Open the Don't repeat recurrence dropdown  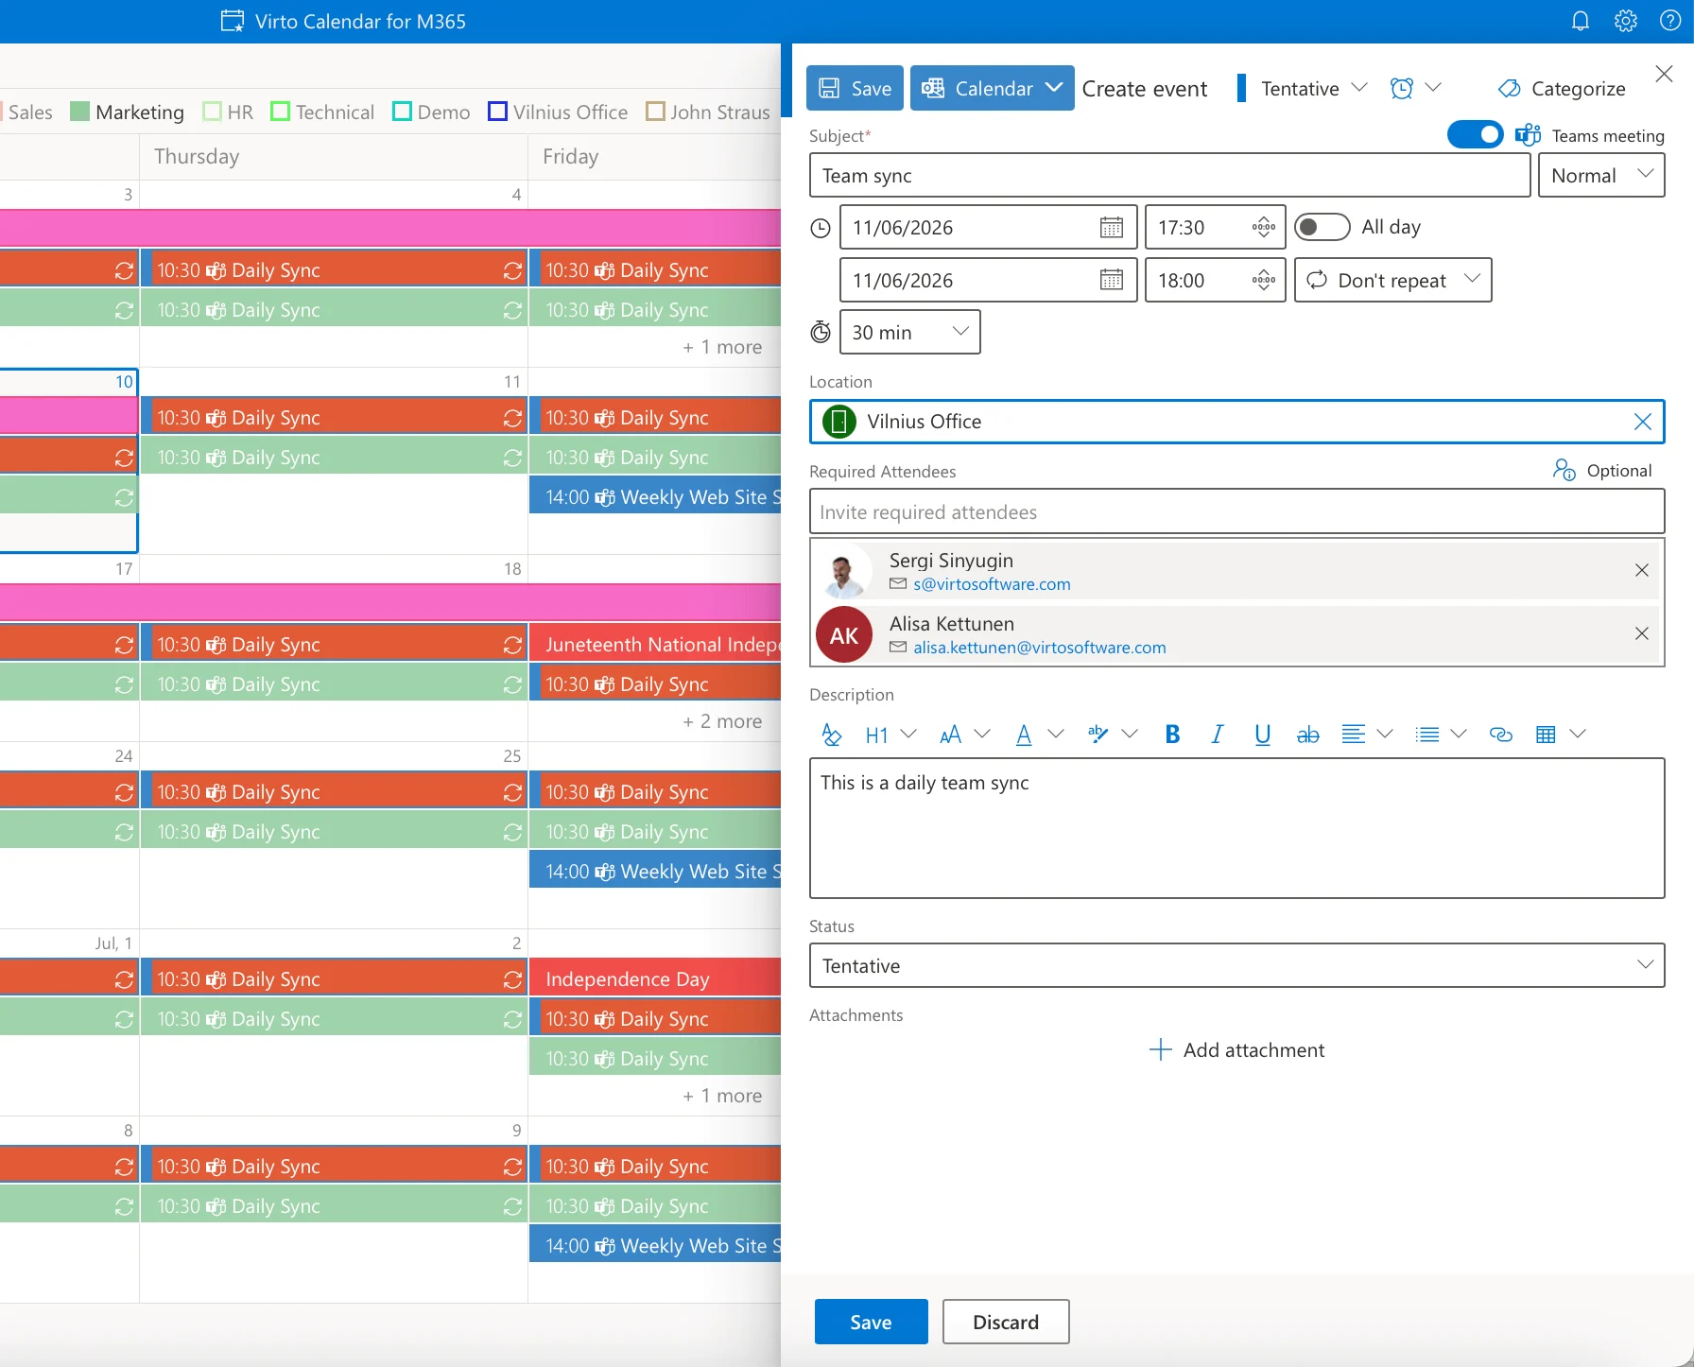click(1392, 280)
